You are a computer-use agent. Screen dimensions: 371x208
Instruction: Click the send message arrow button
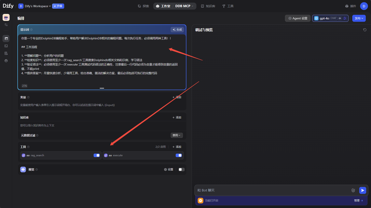click(x=362, y=190)
